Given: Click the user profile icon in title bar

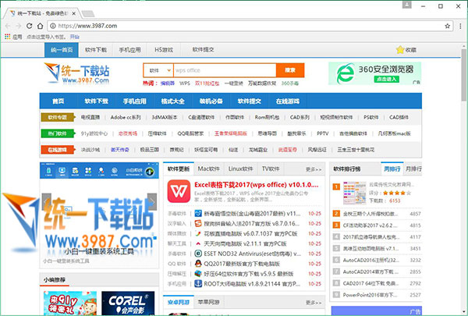Looking at the screenshot, I should (407, 5).
